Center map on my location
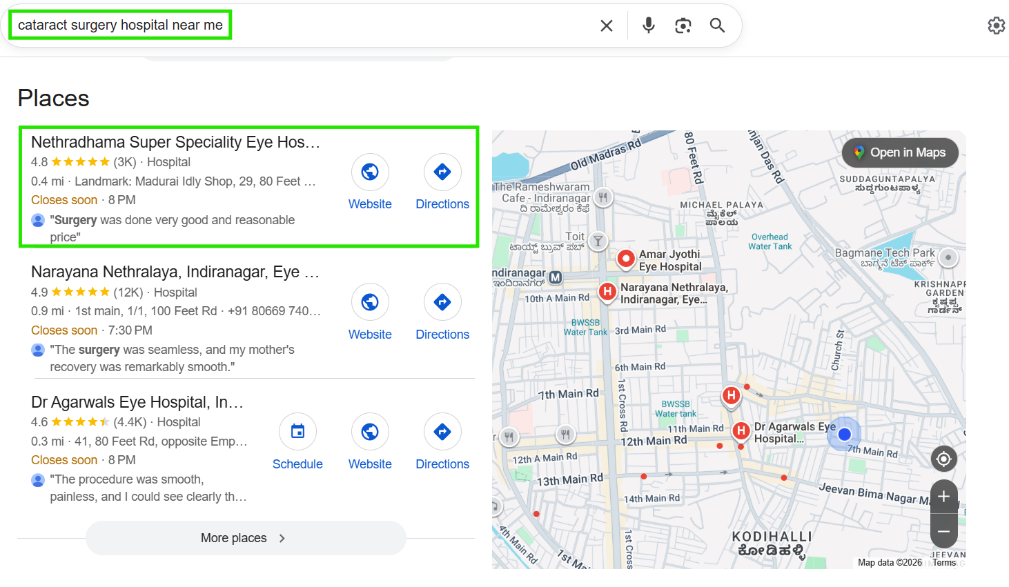 (943, 459)
